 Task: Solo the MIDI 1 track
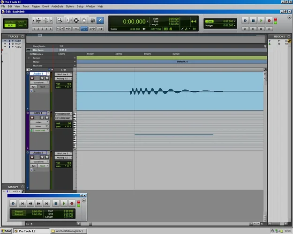point(42,117)
